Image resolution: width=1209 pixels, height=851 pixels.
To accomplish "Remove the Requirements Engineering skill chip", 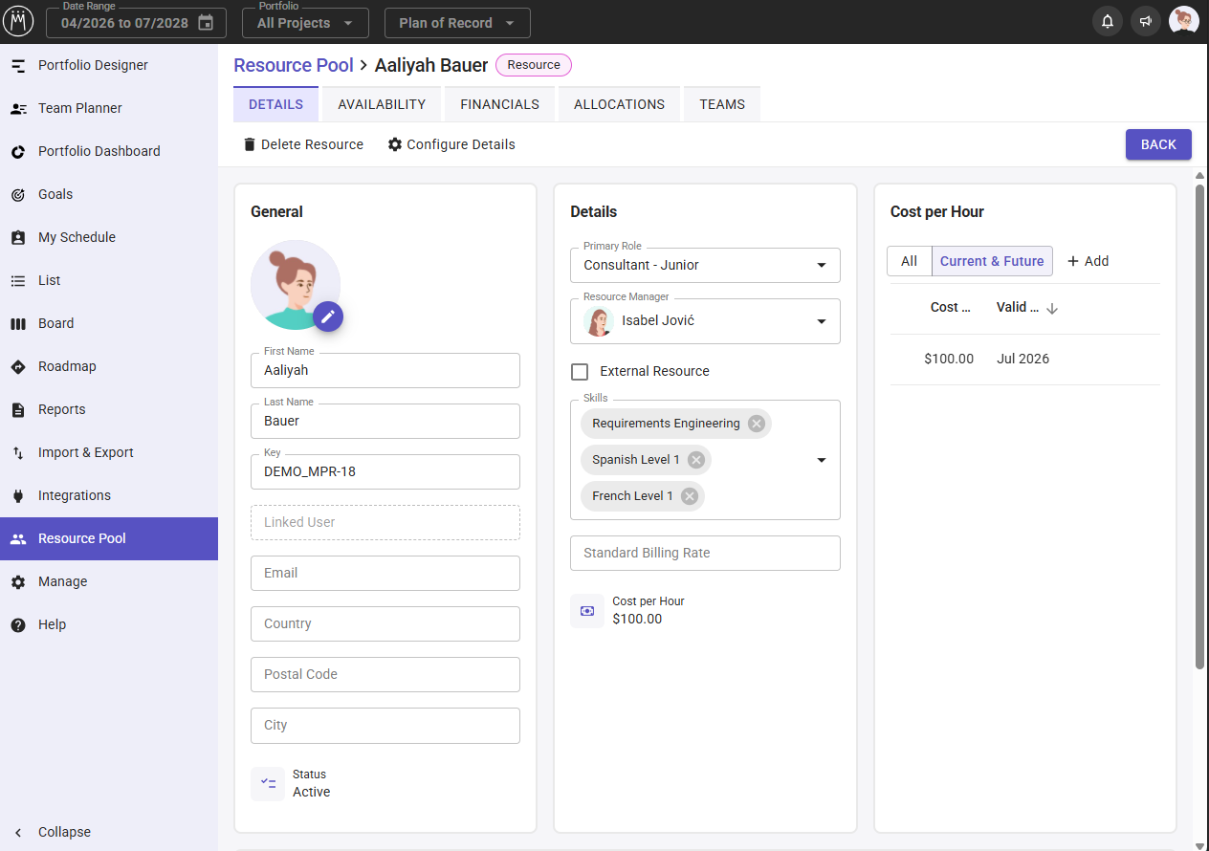I will [x=757, y=424].
